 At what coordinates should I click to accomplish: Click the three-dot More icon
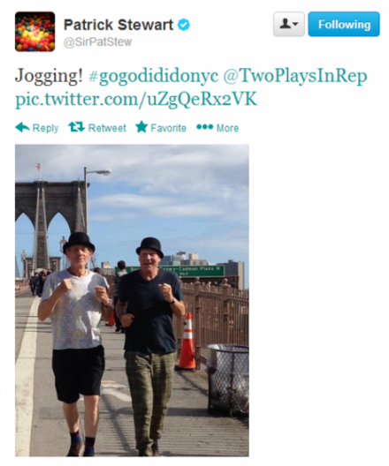pos(205,127)
